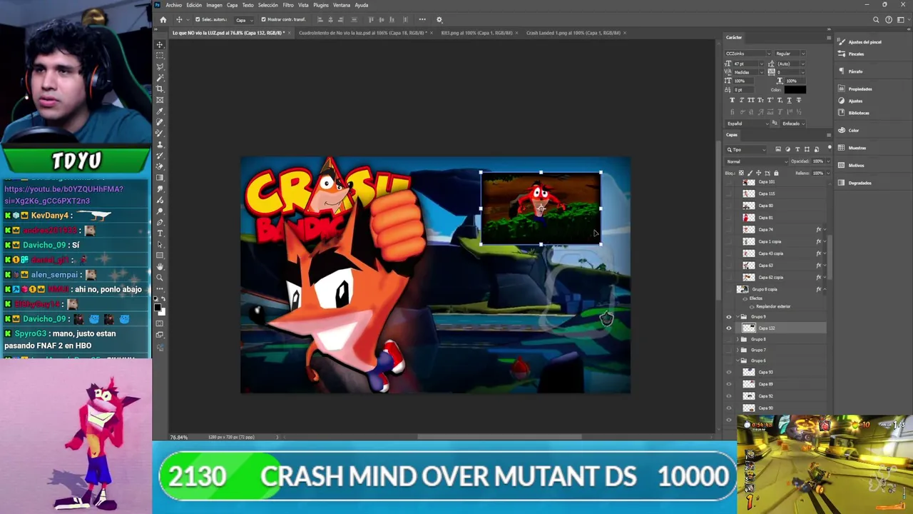
Task: Choose the Crop tool
Action: (160, 89)
